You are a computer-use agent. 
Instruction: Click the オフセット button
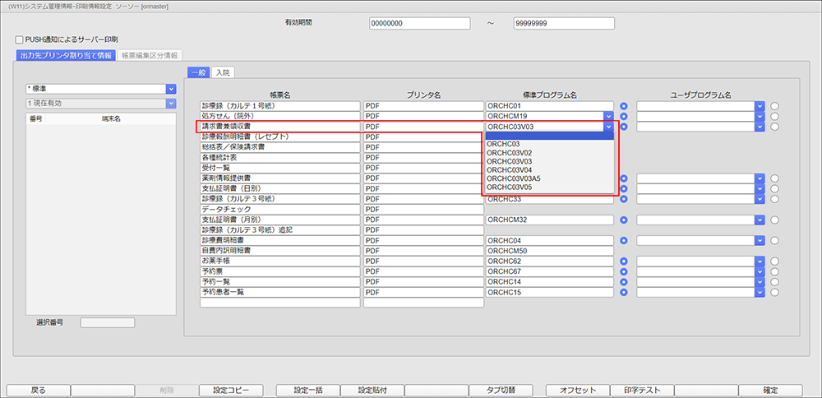[x=578, y=390]
